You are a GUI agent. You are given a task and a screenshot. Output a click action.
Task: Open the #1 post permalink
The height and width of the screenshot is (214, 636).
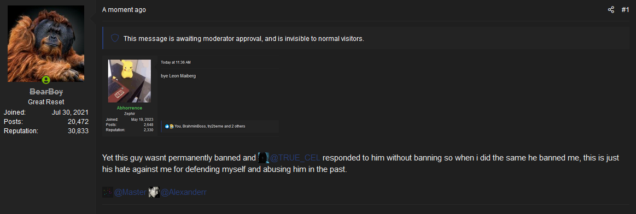625,10
